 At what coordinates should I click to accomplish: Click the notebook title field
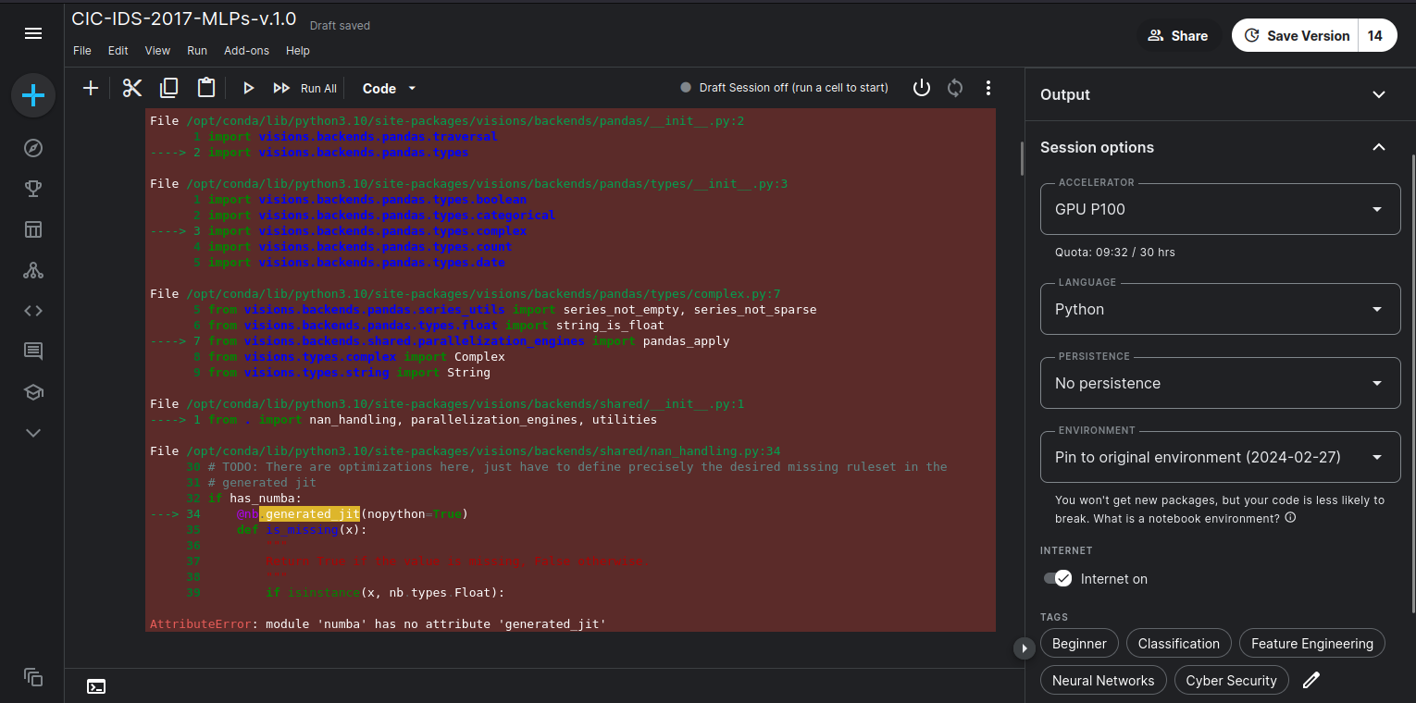click(183, 20)
